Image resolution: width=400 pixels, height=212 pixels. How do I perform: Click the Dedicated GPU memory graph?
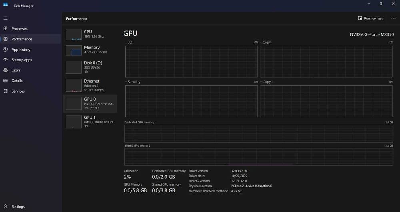(x=259, y=133)
